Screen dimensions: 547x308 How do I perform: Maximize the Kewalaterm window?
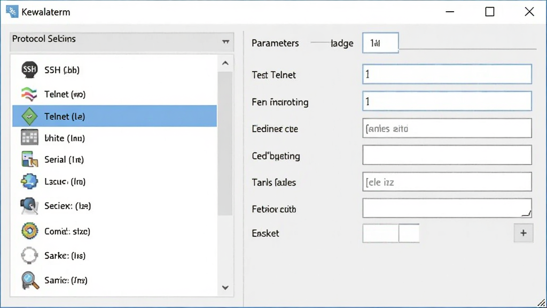490,12
